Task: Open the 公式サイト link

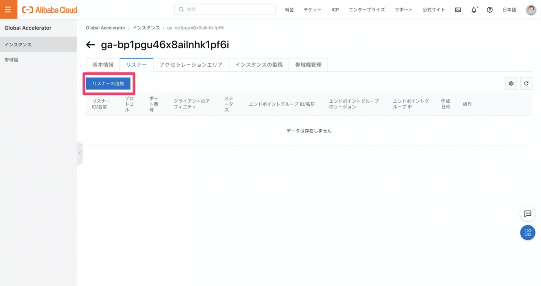Action: [434, 9]
